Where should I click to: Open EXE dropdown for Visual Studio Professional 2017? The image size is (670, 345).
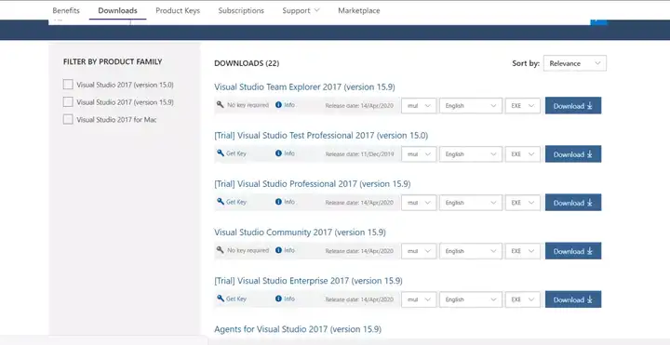pyautogui.click(x=523, y=203)
